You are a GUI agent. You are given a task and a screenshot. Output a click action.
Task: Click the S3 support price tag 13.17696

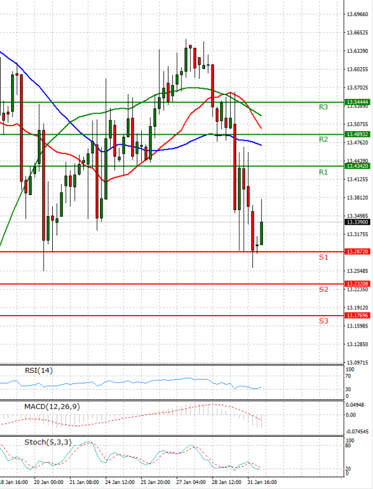click(357, 316)
